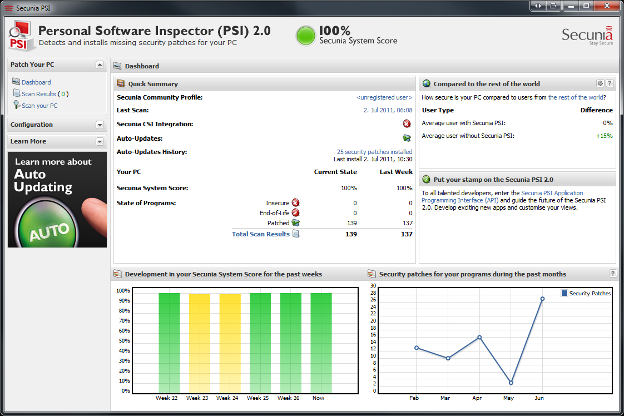Click the Auto-Updates status icon
This screenshot has width=624, height=416.
point(407,138)
